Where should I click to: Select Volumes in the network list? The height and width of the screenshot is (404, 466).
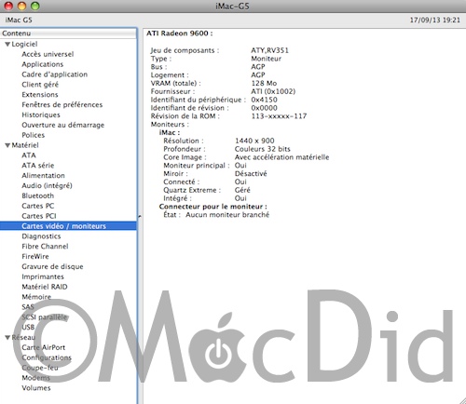tap(36, 388)
